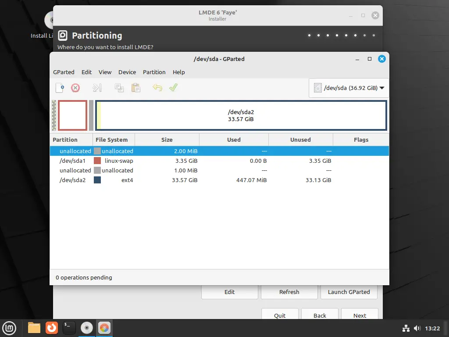449x337 pixels.
Task: Open the /dev/sda device selector dropdown
Action: click(349, 88)
